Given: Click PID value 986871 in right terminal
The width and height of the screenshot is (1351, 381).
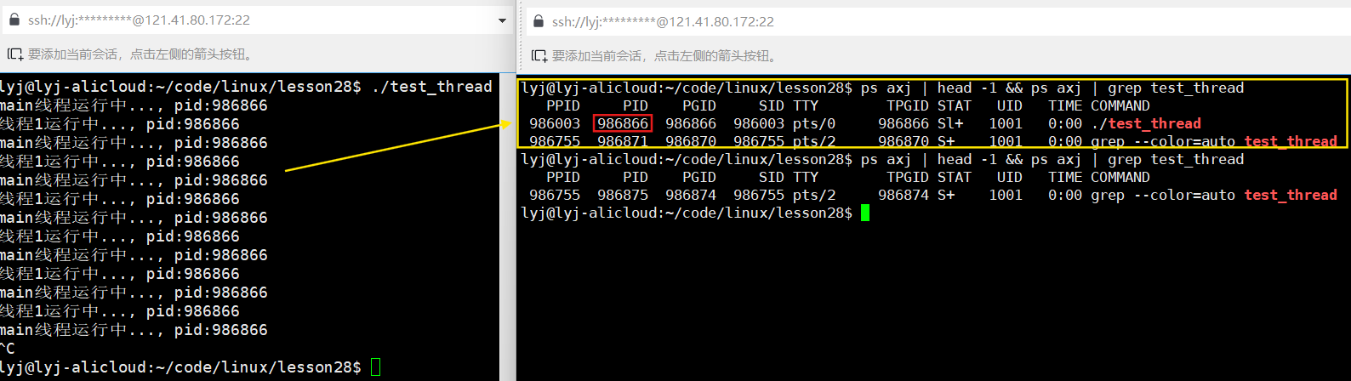Looking at the screenshot, I should click(623, 141).
